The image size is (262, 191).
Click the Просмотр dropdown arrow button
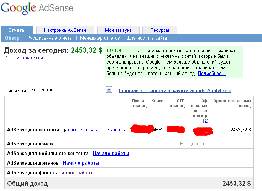point(109,90)
